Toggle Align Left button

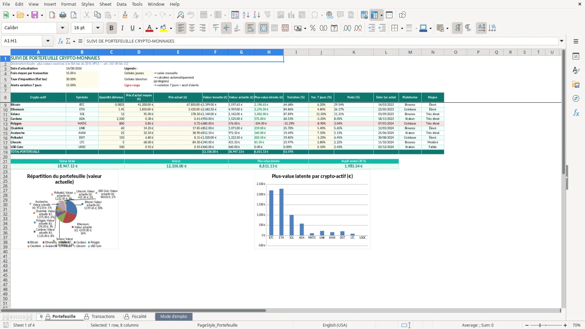(181, 28)
